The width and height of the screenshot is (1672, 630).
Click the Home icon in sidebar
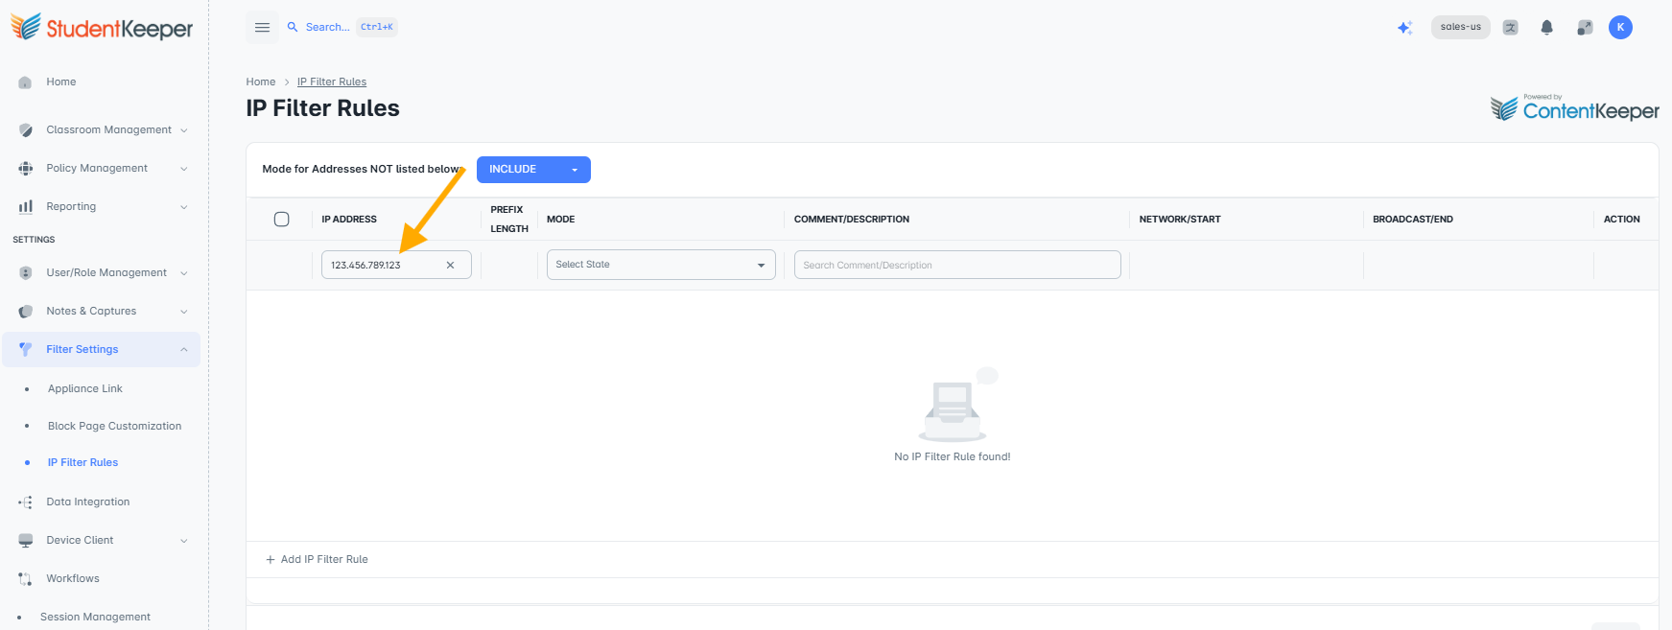pos(26,82)
